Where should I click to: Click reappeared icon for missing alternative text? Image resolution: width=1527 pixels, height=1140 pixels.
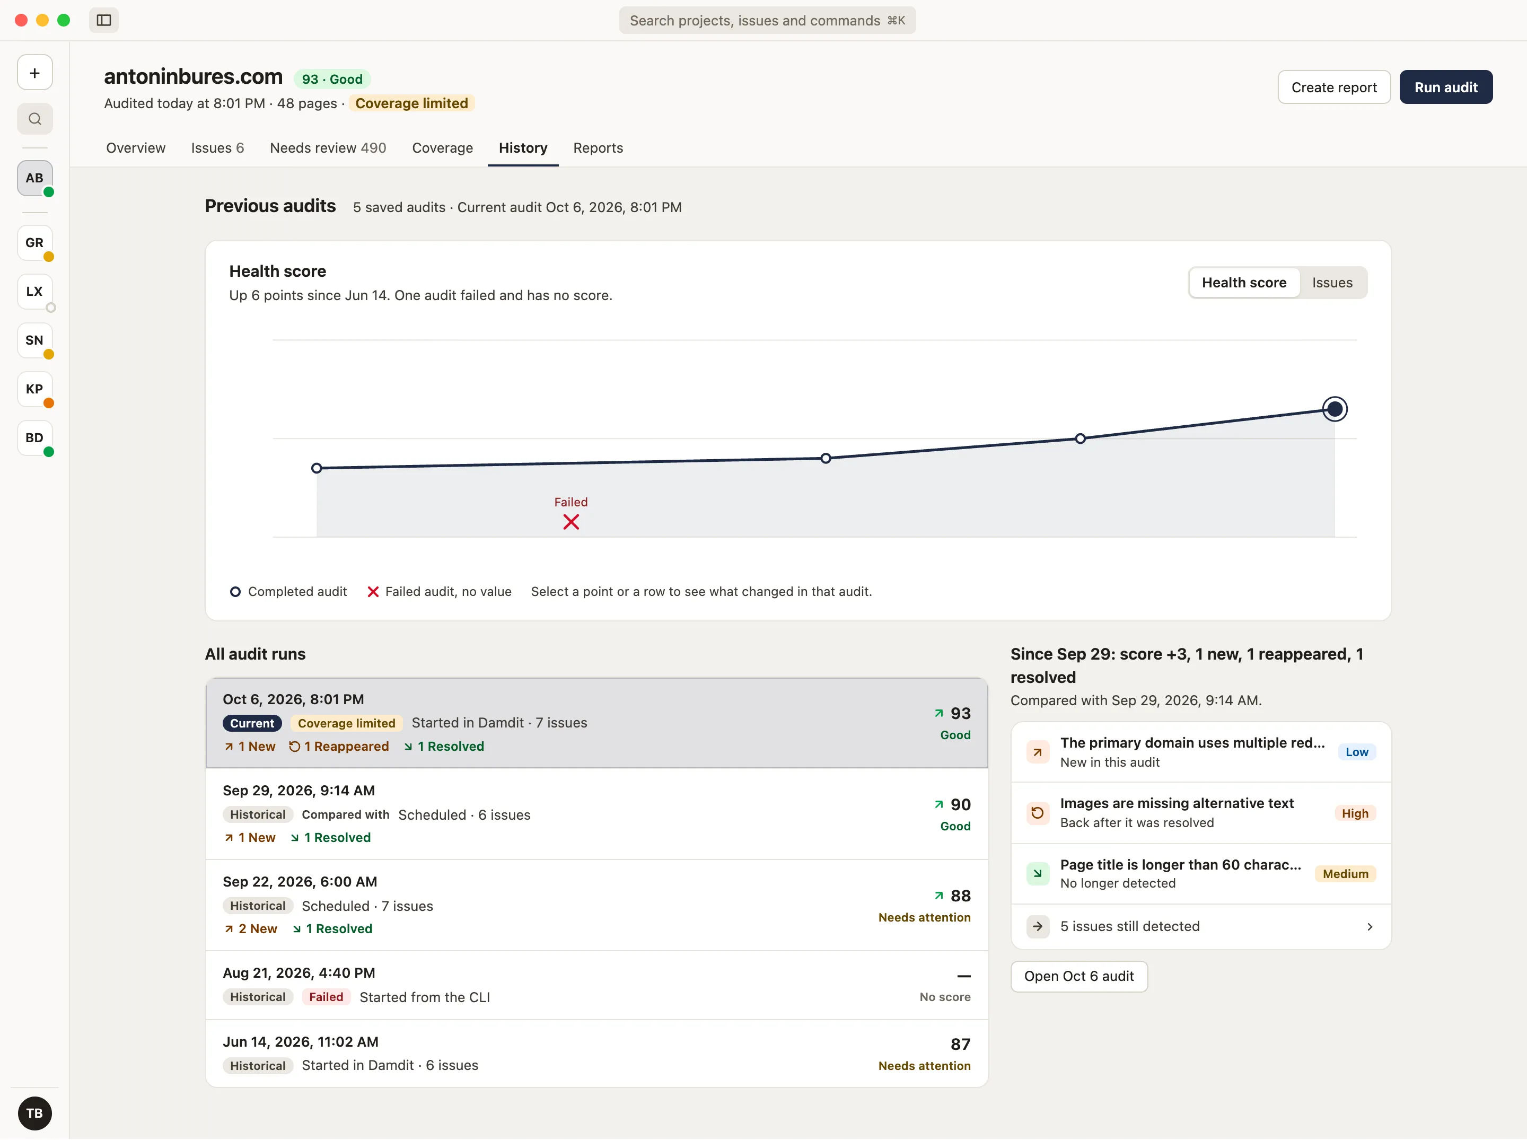click(x=1038, y=813)
